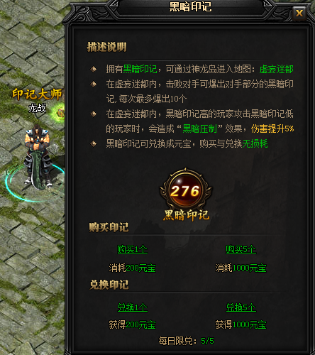The width and height of the screenshot is (315, 355).
Task: Exchange five marks via 兑换5个
Action: click(x=241, y=307)
